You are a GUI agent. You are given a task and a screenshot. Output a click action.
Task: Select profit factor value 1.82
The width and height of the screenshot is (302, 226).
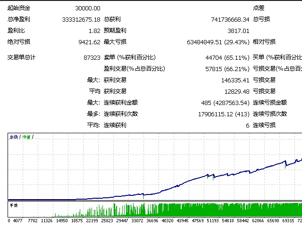coord(94,31)
